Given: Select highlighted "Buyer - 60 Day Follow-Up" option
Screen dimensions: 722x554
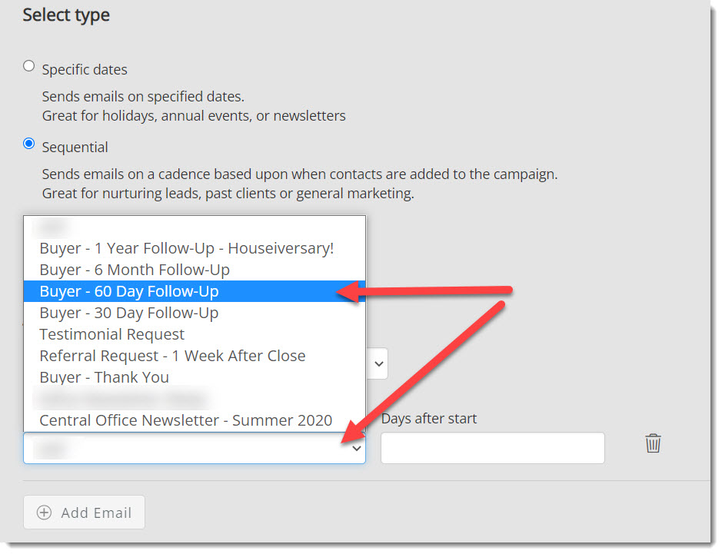Looking at the screenshot, I should pyautogui.click(x=129, y=291).
